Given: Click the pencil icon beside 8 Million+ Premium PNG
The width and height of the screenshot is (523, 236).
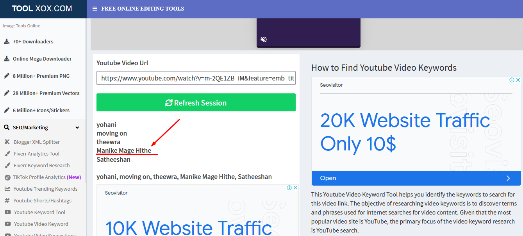Looking at the screenshot, I should point(7,76).
